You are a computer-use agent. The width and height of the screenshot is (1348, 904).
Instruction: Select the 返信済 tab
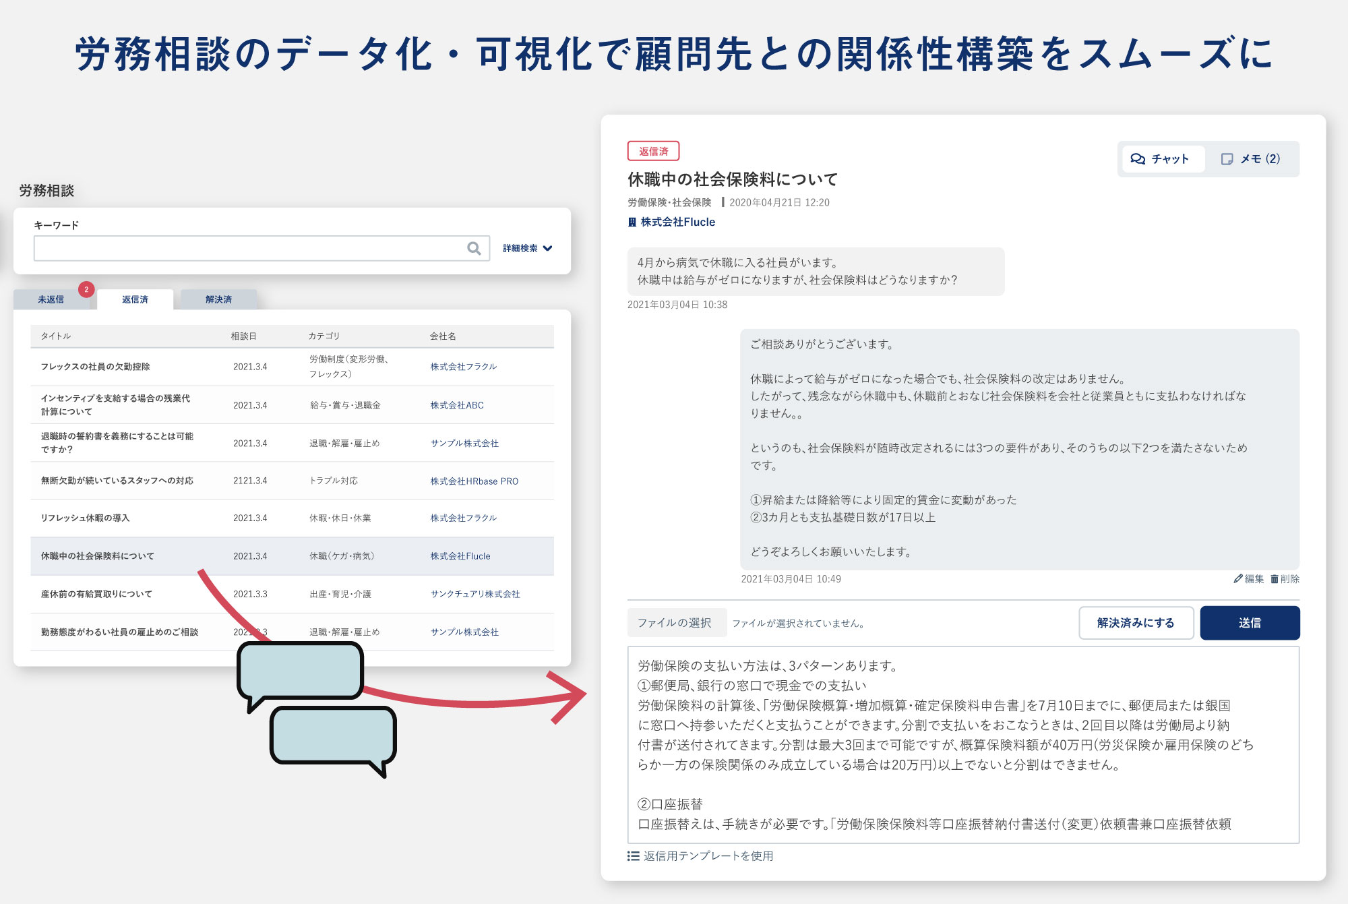pyautogui.click(x=135, y=299)
